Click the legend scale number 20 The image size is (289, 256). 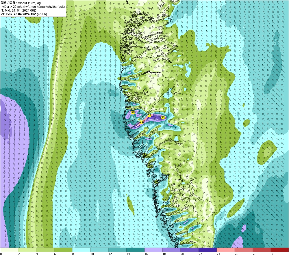pos(182,254)
